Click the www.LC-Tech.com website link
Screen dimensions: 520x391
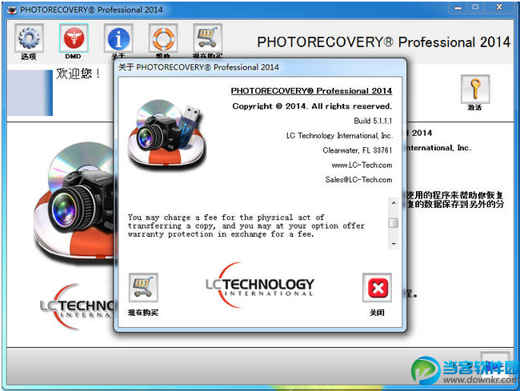click(362, 165)
